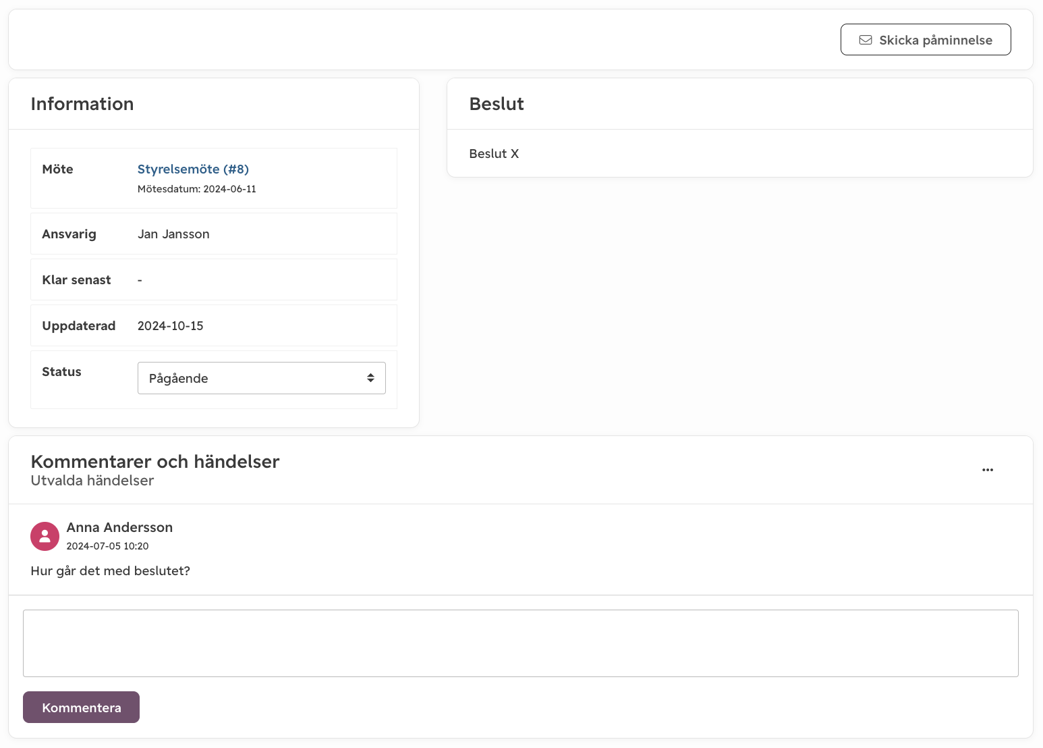This screenshot has height=748, width=1043.
Task: Click the commenter name Anna Andersson
Action: click(x=119, y=527)
